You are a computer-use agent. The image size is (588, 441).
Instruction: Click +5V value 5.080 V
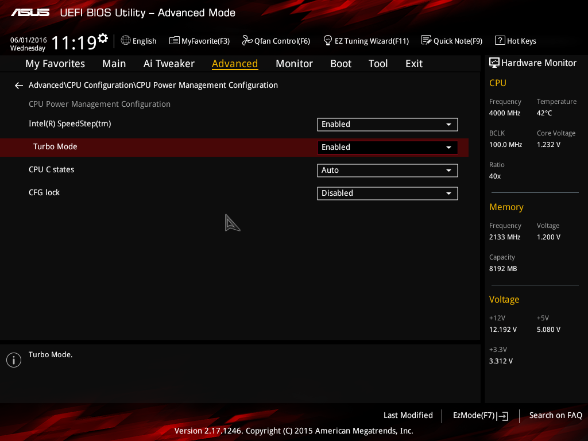[548, 329]
